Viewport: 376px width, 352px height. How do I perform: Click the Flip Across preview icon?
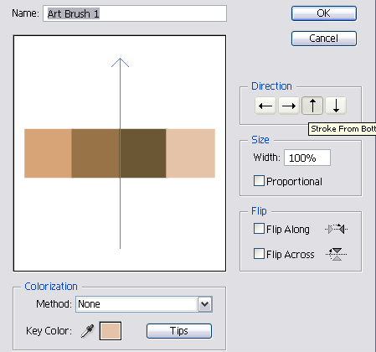click(337, 254)
